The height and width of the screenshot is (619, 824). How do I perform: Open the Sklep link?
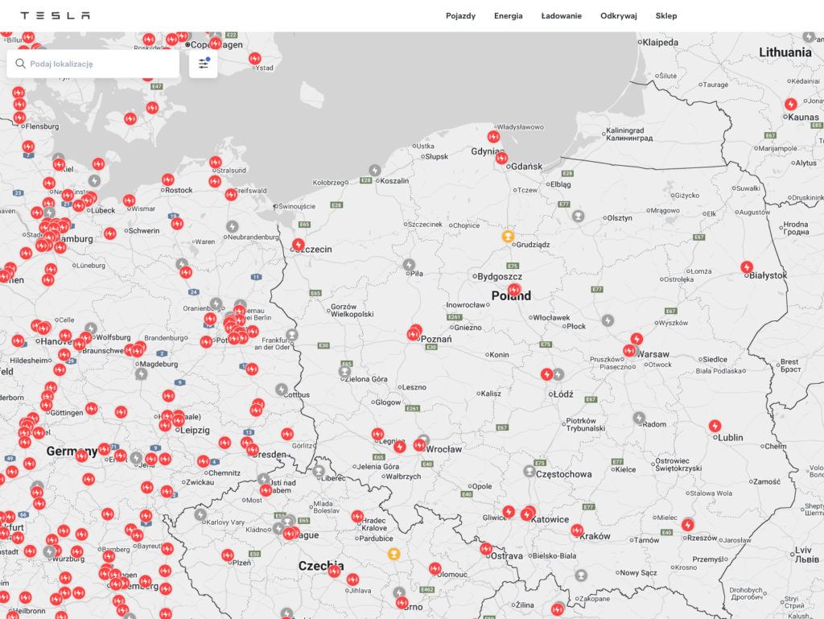(x=666, y=15)
